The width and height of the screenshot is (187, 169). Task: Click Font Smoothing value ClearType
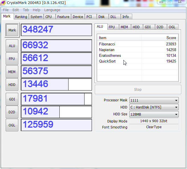(x=154, y=127)
